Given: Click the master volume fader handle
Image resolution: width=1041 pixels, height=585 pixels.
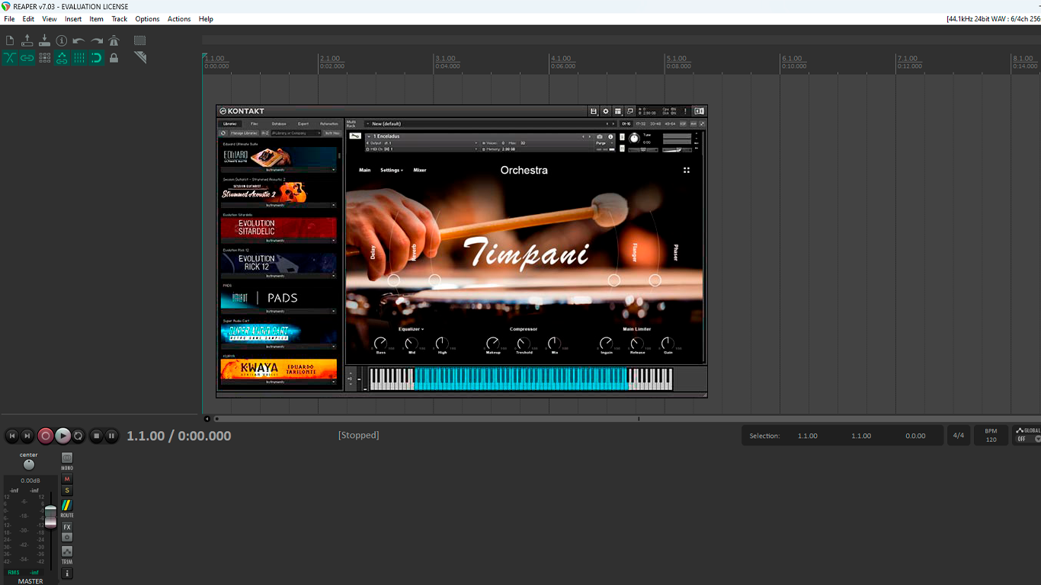Looking at the screenshot, I should (x=50, y=516).
